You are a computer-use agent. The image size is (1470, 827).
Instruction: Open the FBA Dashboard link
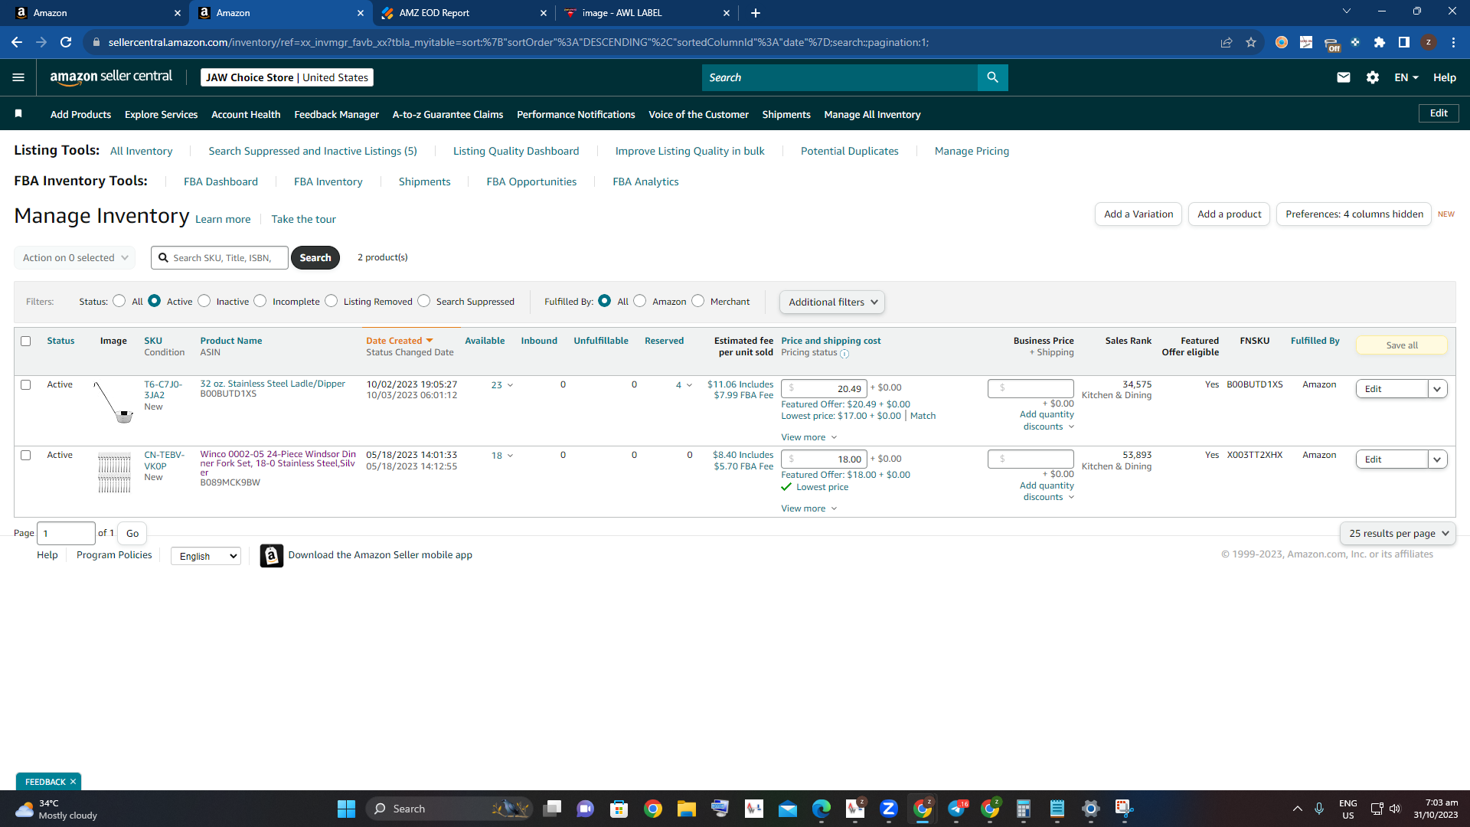220,181
